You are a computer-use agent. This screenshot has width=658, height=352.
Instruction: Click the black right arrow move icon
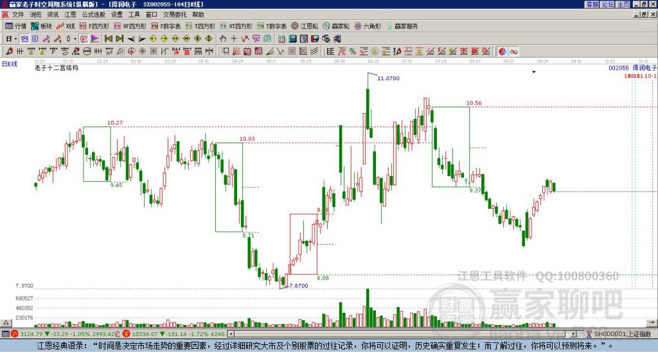(x=142, y=39)
